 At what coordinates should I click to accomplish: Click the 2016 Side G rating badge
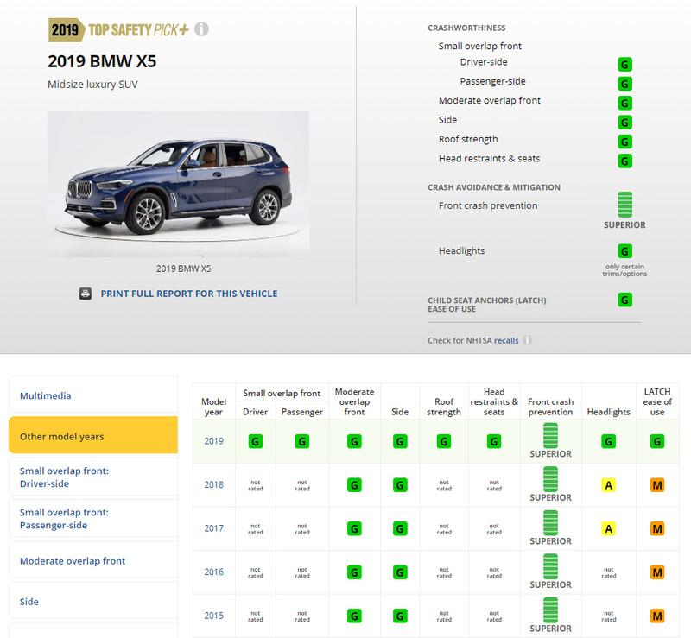[400, 572]
